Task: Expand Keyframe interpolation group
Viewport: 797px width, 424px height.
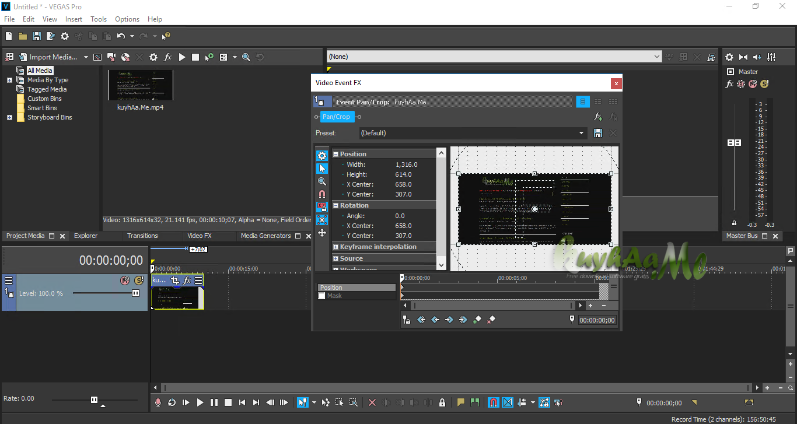Action: 336,247
